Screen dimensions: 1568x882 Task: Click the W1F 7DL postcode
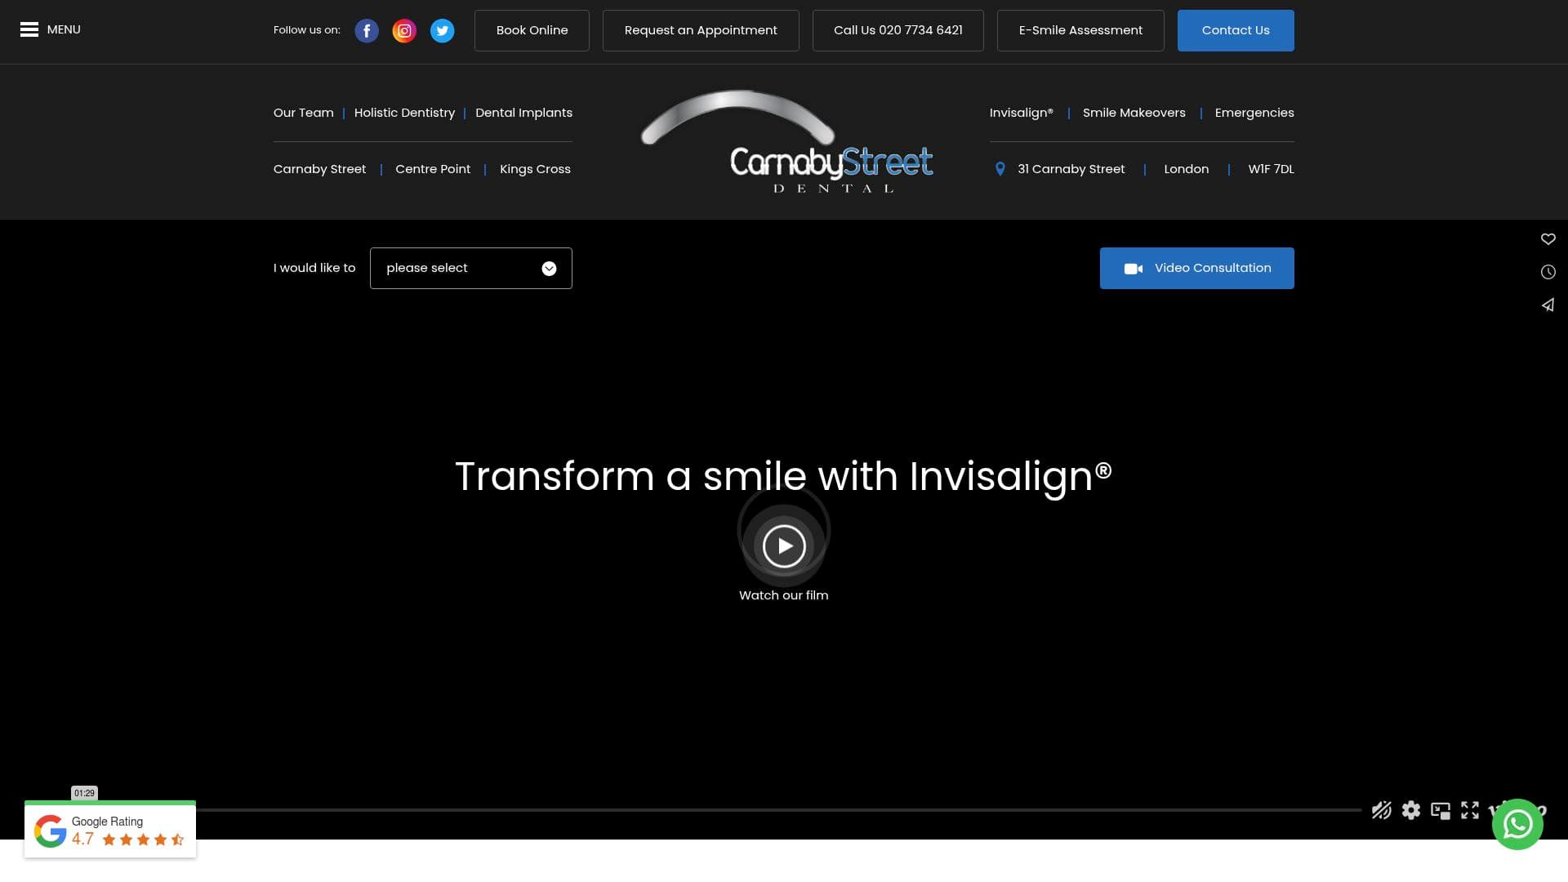1272,169
